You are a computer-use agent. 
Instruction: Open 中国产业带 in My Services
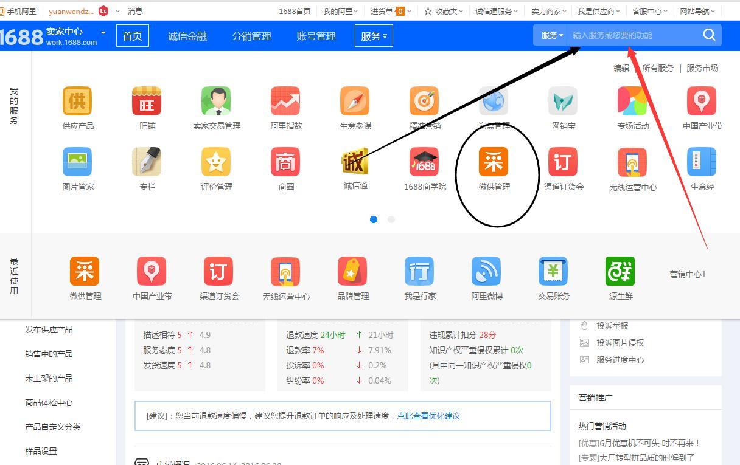coord(702,101)
